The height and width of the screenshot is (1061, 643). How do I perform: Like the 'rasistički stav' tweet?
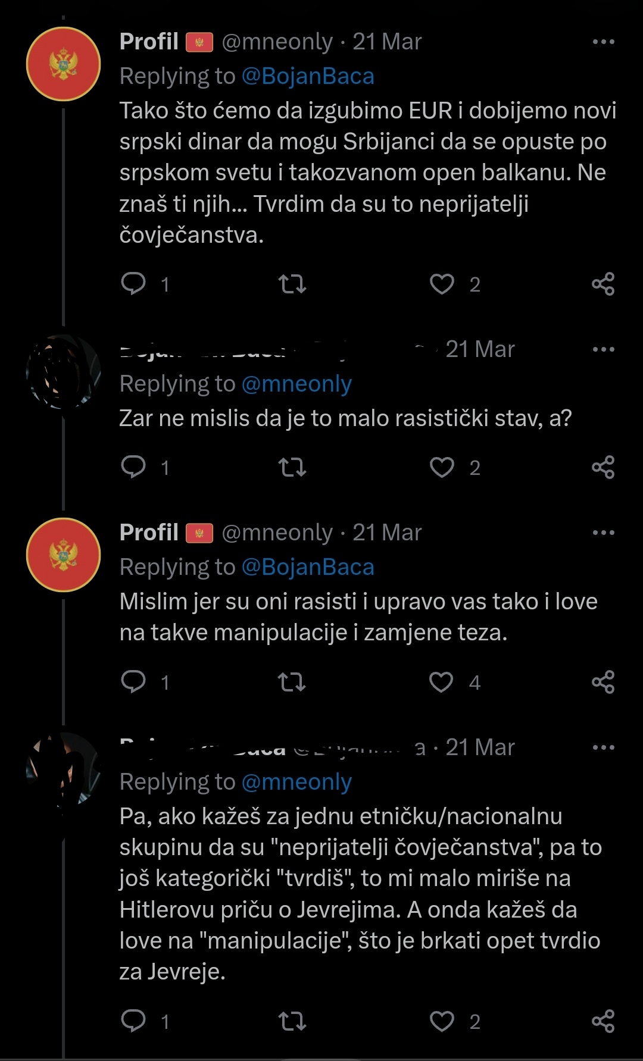point(442,468)
